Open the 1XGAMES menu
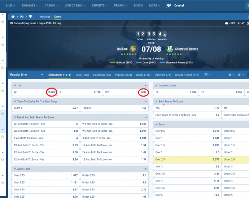 30,5
